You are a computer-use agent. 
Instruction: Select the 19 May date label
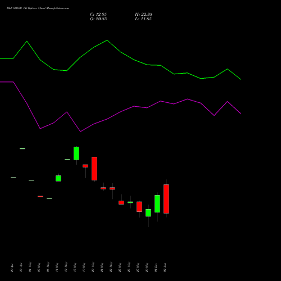pyautogui.click(x=84, y=268)
